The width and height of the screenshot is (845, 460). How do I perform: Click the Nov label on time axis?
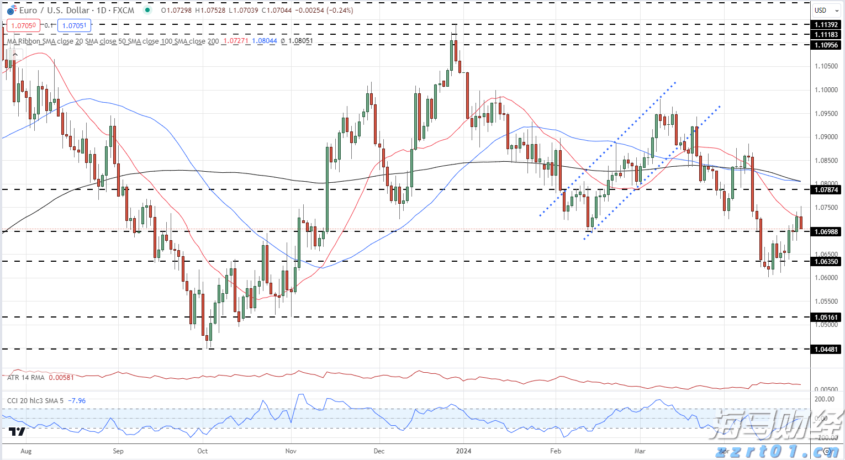coord(291,451)
